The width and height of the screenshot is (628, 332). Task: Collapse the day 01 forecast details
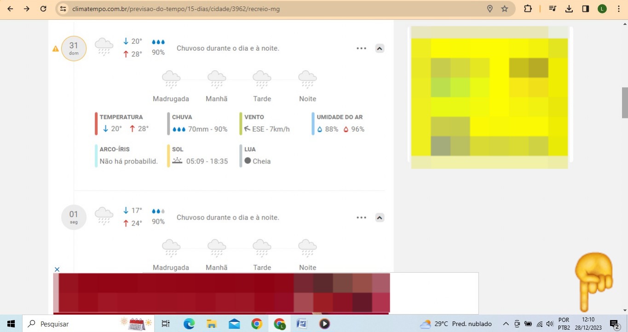[380, 218]
